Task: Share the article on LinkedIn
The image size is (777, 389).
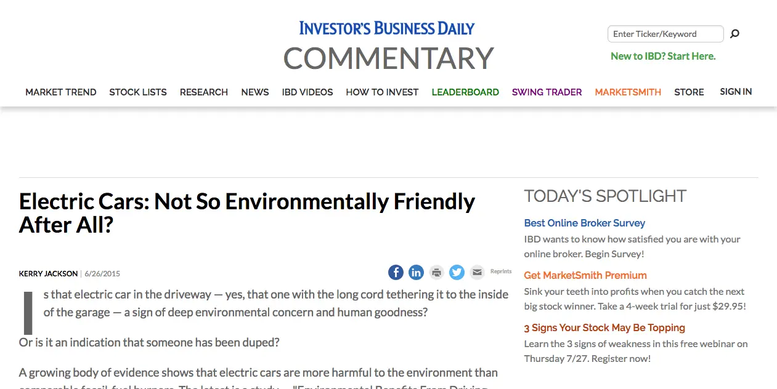Action: pyautogui.click(x=416, y=272)
